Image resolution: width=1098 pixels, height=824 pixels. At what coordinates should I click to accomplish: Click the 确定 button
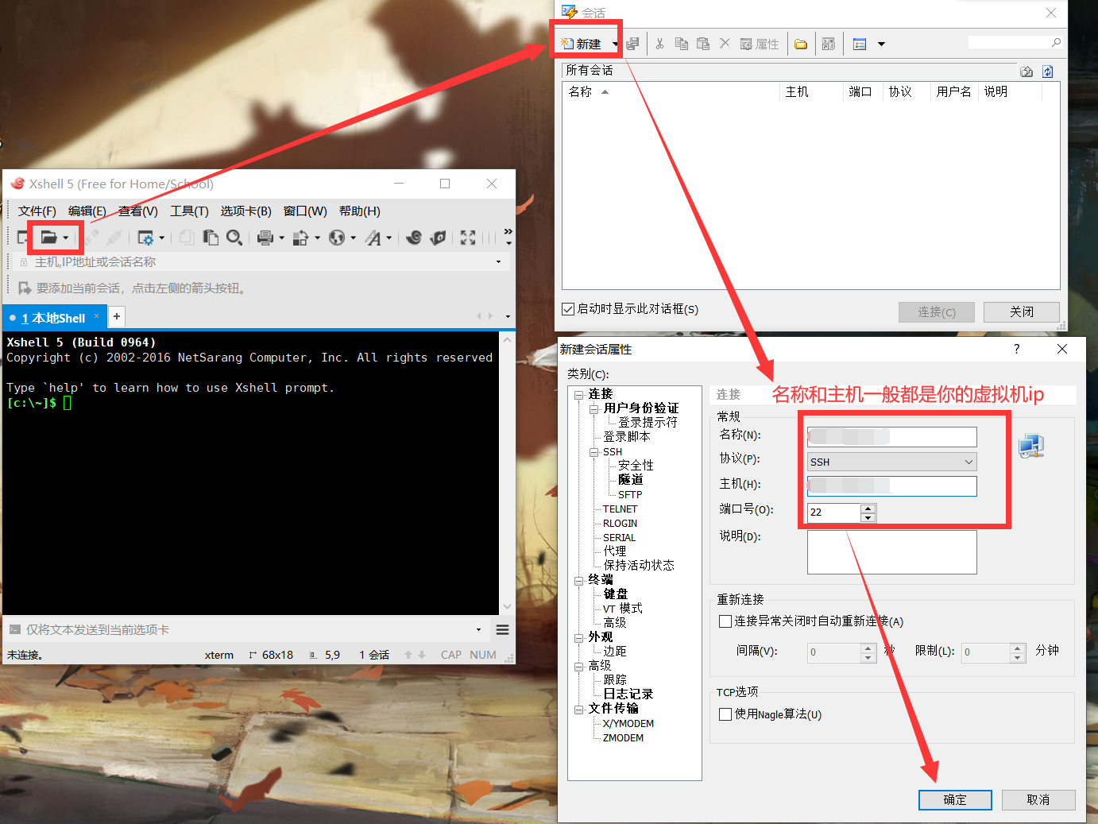pos(955,799)
